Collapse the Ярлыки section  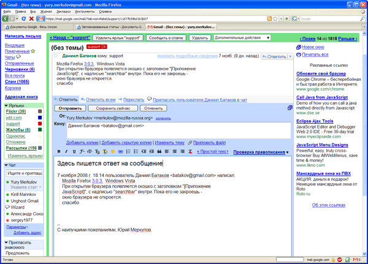click(x=6, y=105)
